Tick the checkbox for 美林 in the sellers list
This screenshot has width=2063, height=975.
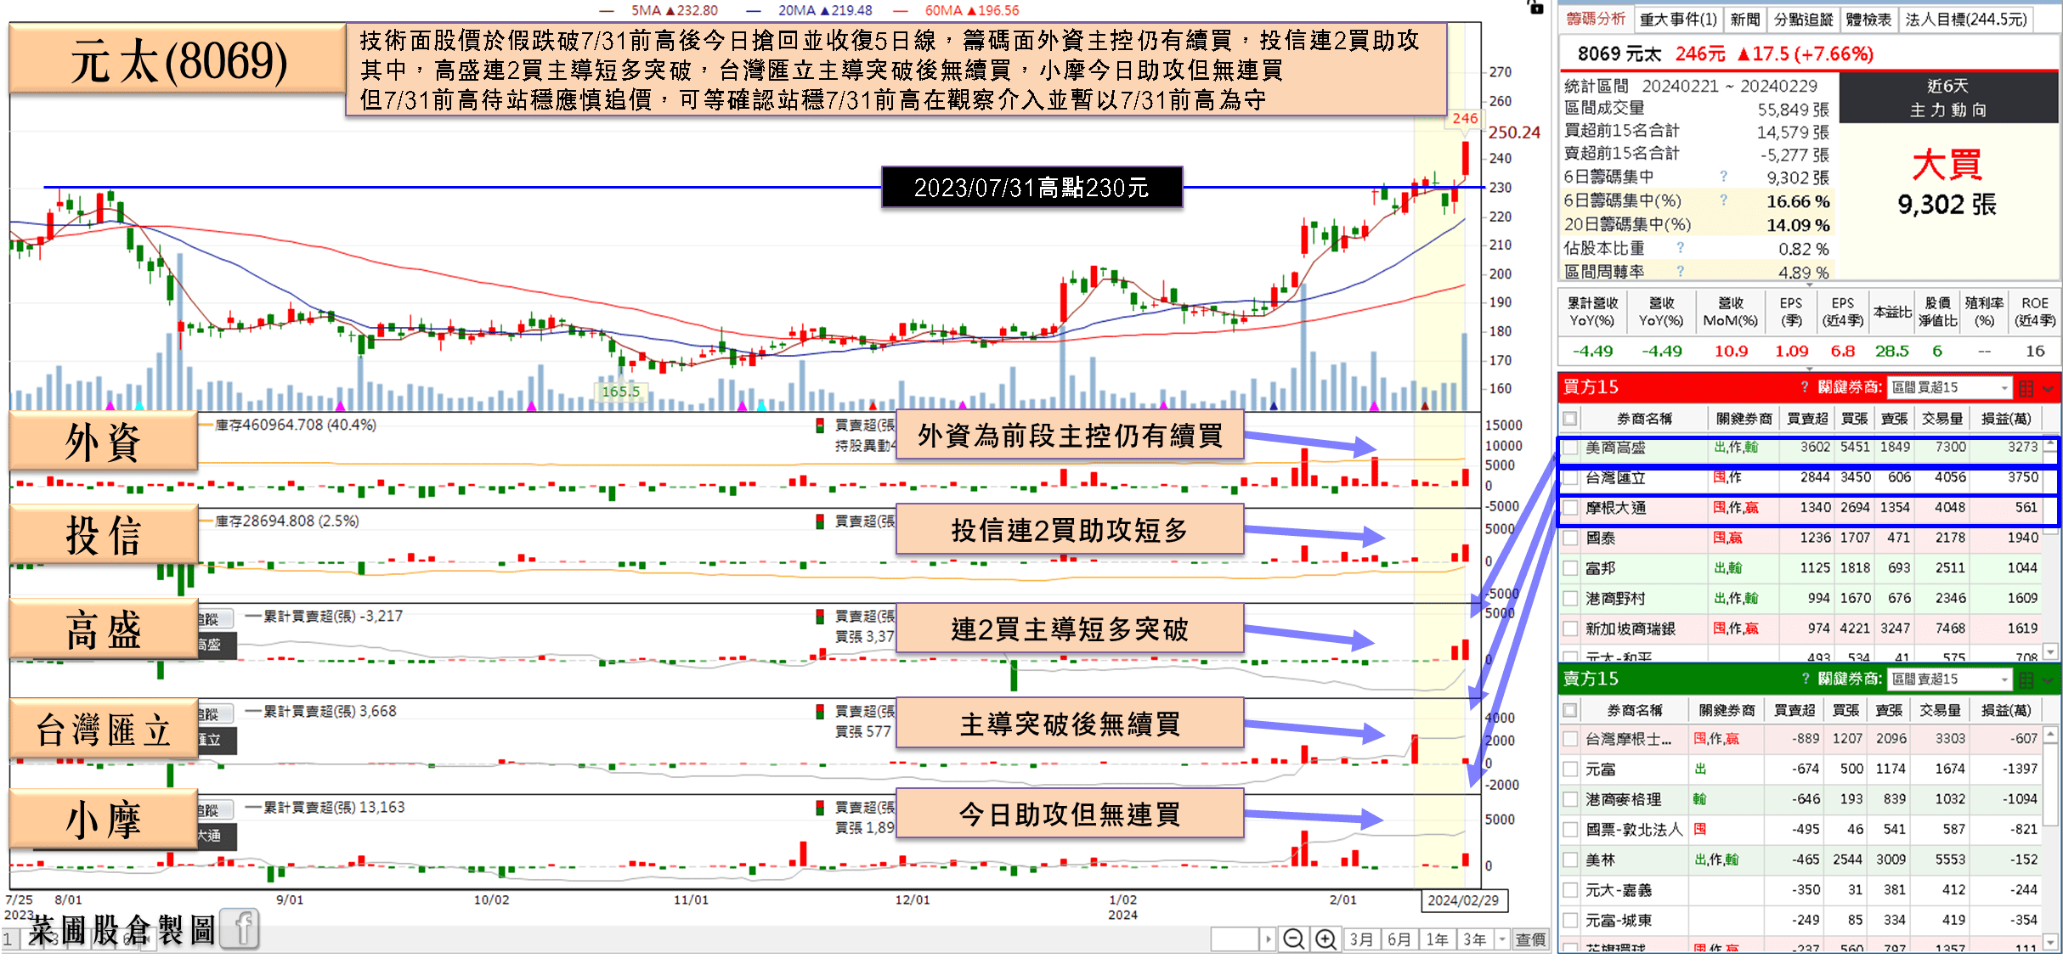pos(1570,860)
